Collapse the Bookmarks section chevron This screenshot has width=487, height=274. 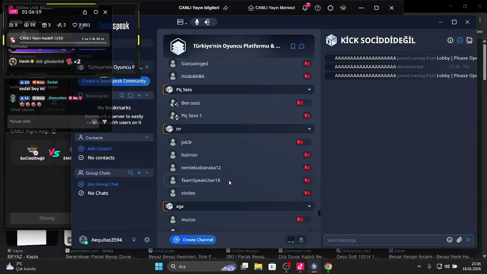pyautogui.click(x=147, y=96)
